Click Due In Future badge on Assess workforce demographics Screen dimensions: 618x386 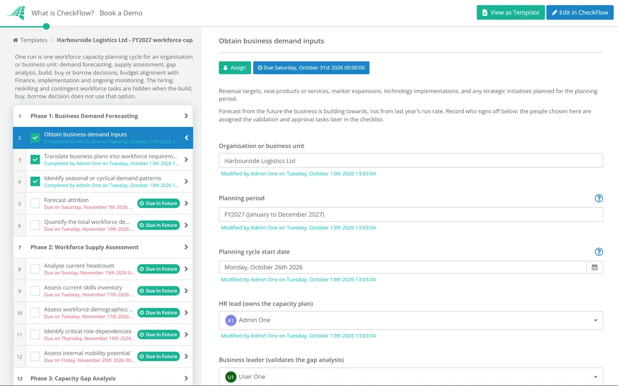[158, 313]
